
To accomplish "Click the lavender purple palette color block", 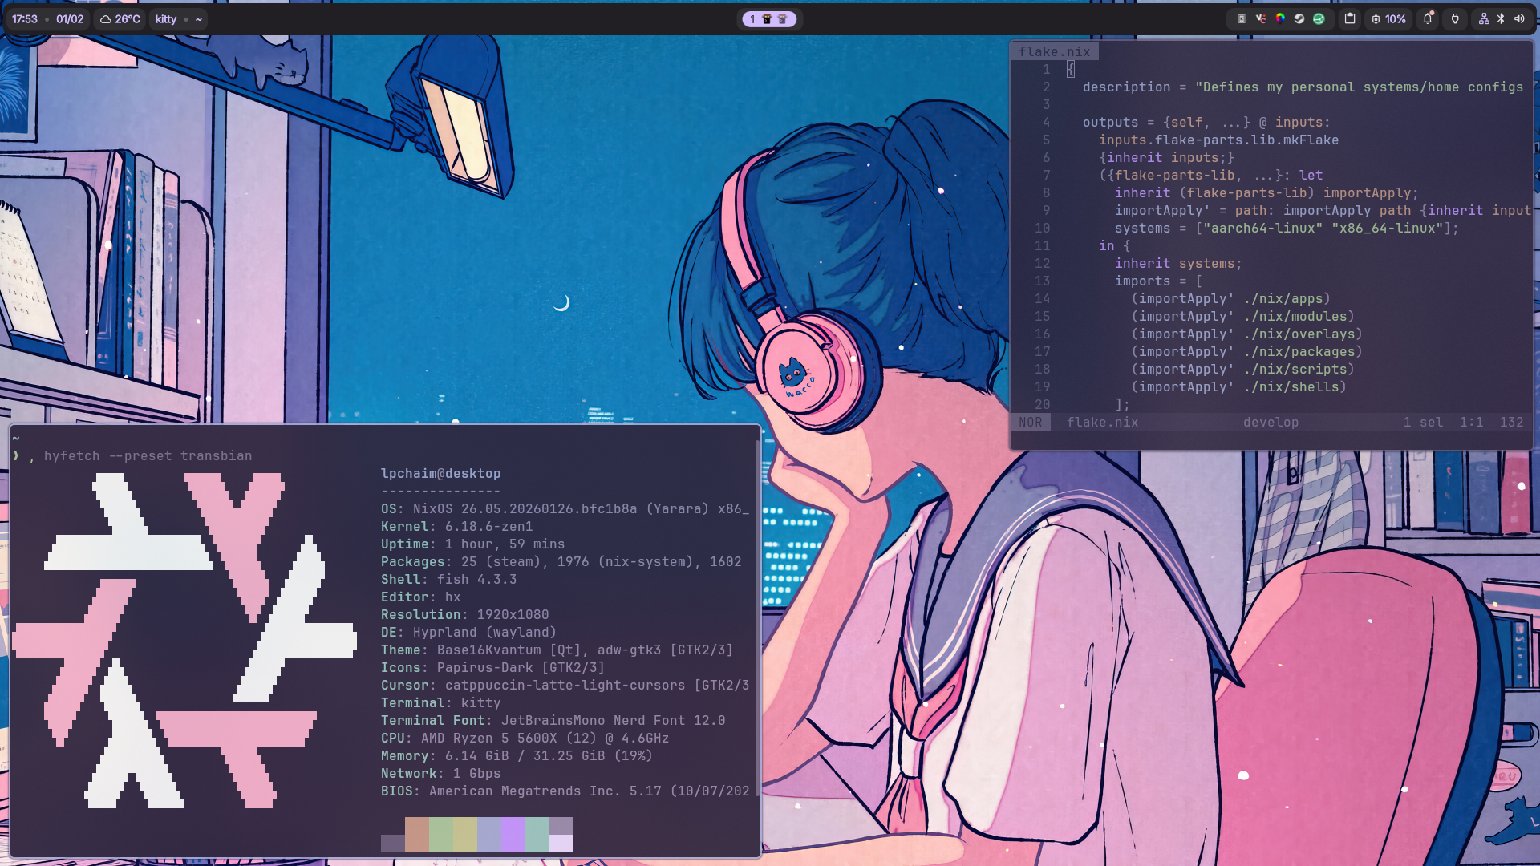I will (513, 834).
